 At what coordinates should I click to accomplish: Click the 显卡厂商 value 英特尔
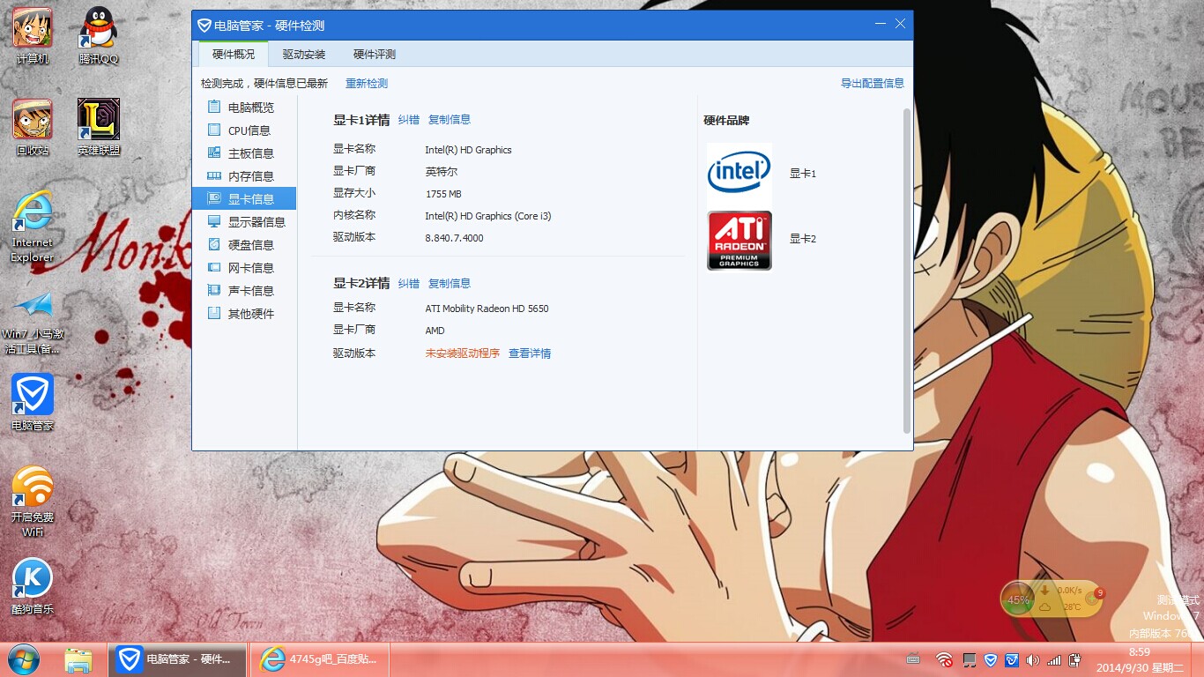(x=442, y=172)
